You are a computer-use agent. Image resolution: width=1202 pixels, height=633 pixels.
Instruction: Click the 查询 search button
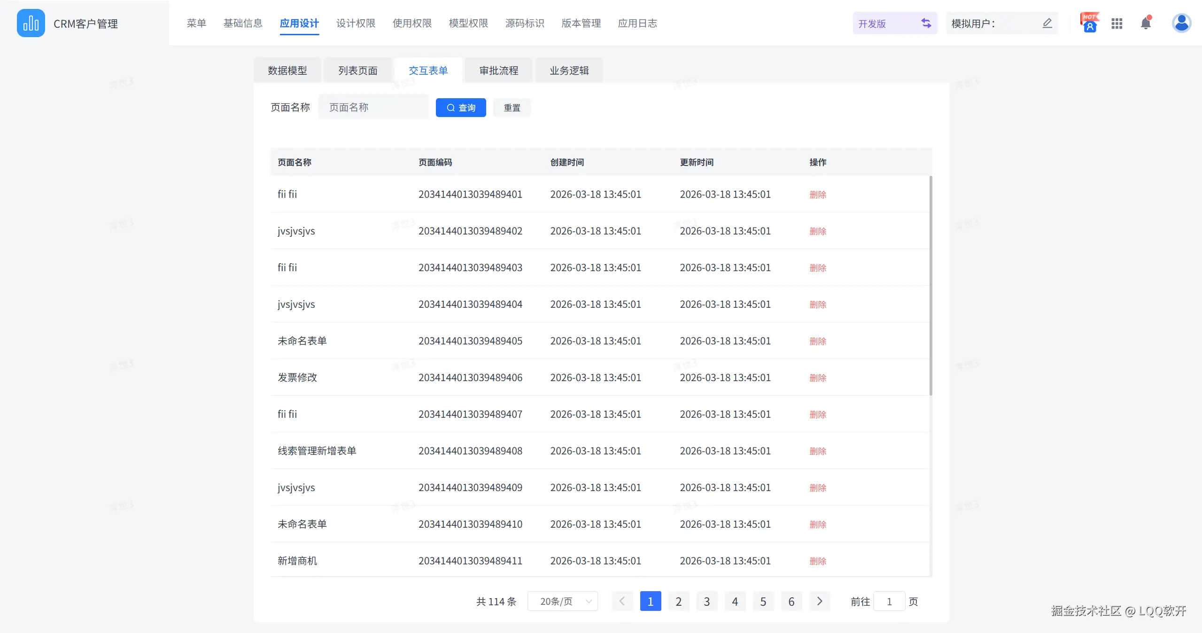[460, 108]
